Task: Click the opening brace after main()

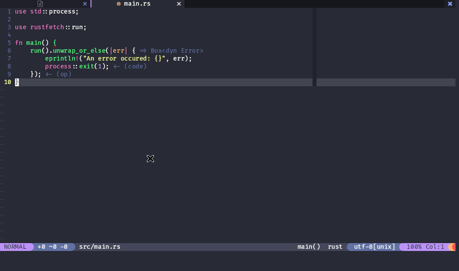Action: pyautogui.click(x=55, y=43)
